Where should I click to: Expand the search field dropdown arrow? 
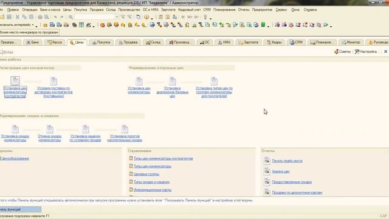(117, 17)
